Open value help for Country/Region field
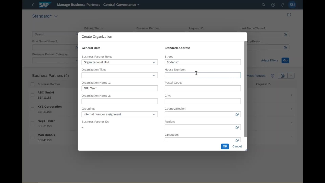The height and width of the screenshot is (183, 325). point(237,114)
